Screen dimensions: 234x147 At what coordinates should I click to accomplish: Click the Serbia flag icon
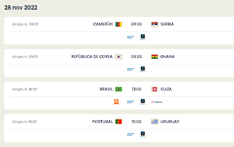tap(154, 24)
